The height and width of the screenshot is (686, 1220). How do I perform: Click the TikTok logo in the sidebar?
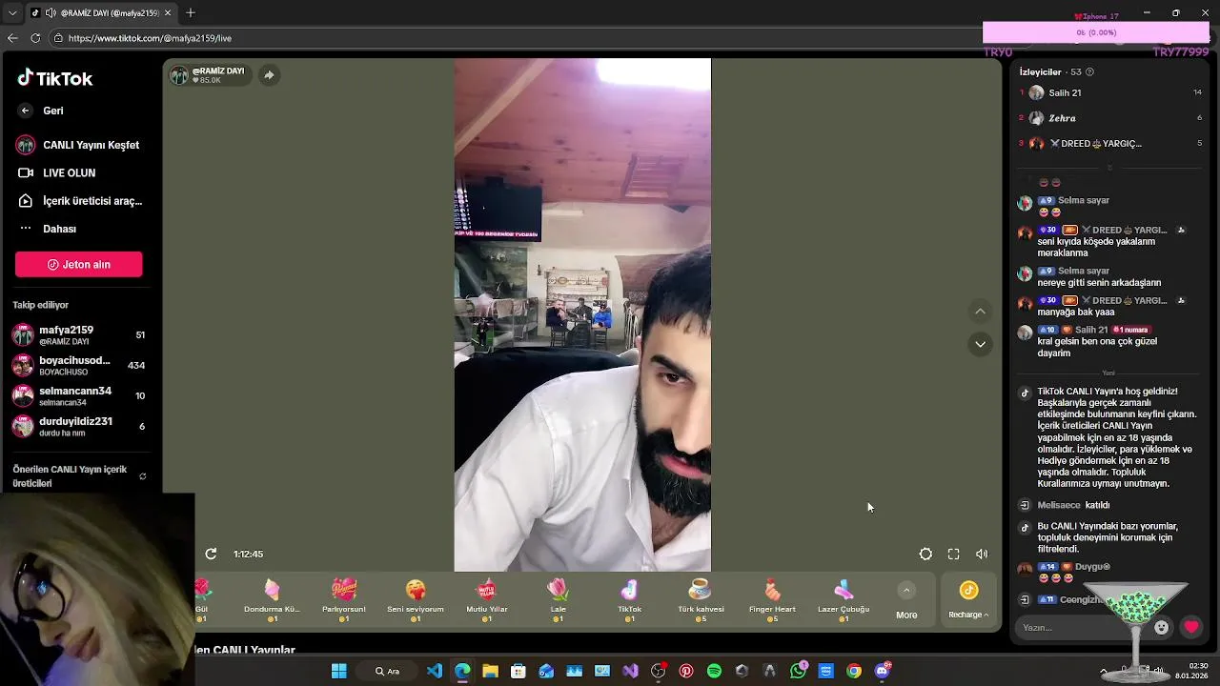54,79
